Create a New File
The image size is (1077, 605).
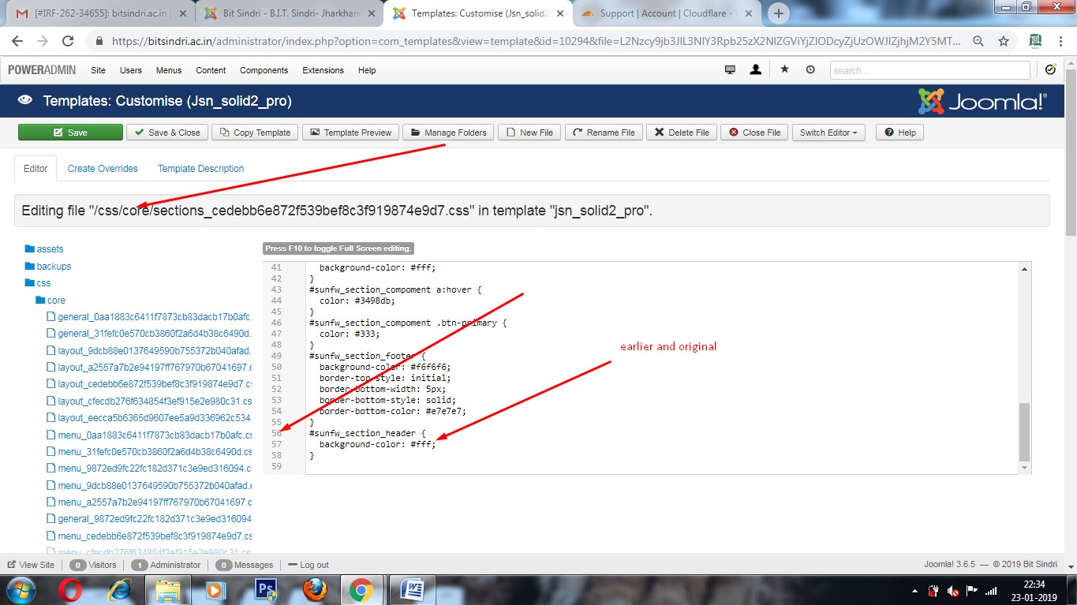pos(529,133)
